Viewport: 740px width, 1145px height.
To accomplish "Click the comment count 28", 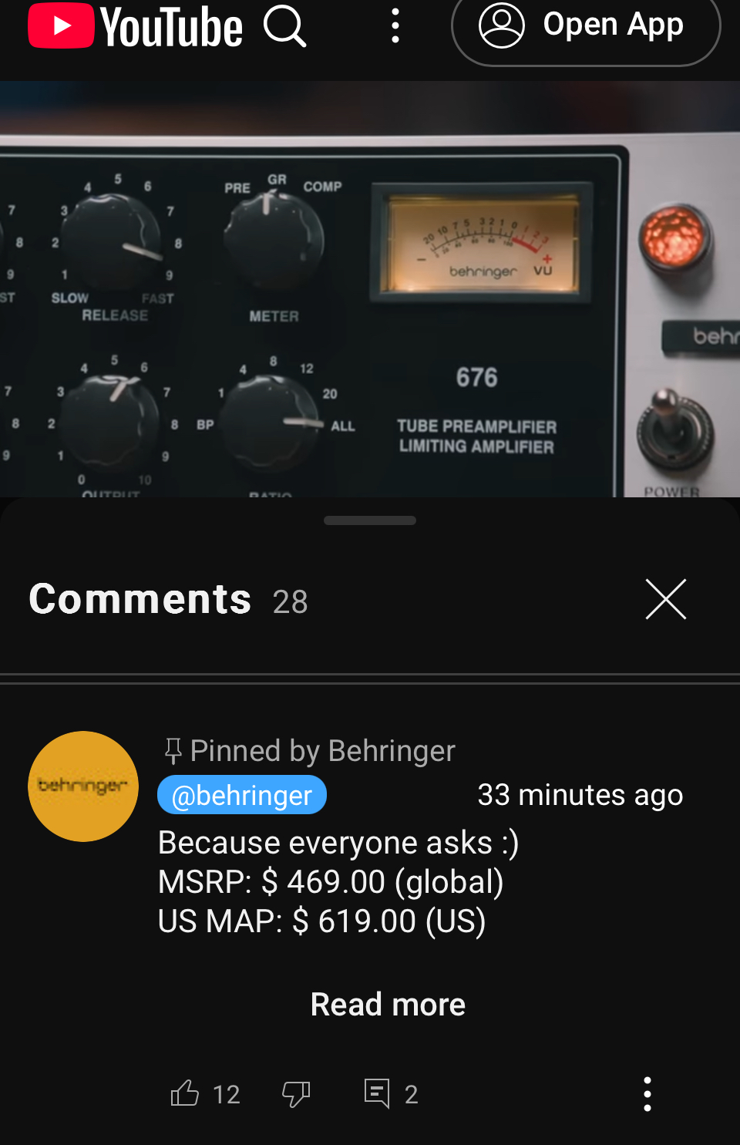I will 291,601.
